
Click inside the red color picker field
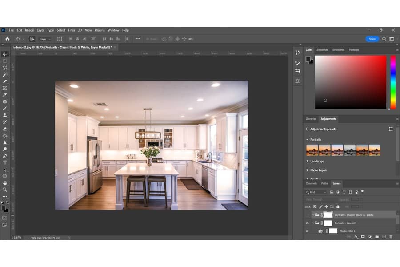(x=351, y=82)
